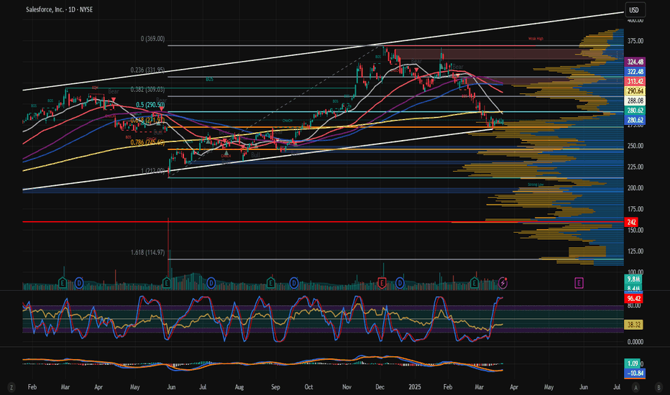Open the green earnings marker near September 2024

(x=270, y=282)
